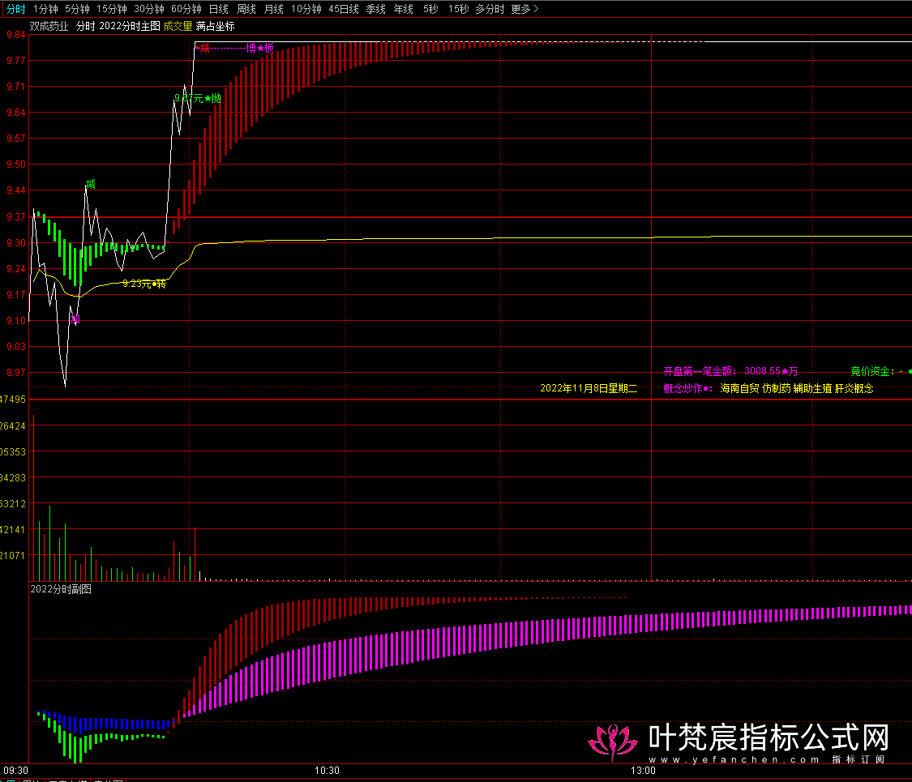
Task: Click the 9.23元●转 annotation
Action: pos(144,284)
